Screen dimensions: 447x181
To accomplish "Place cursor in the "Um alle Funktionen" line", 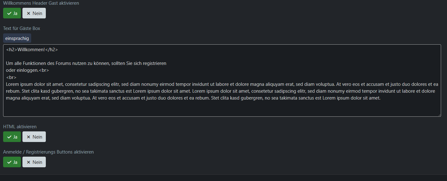I will point(86,63).
